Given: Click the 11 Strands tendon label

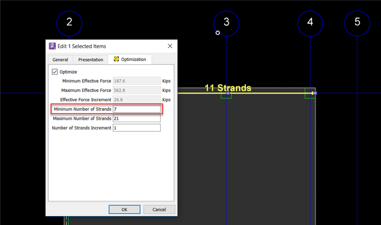Looking at the screenshot, I should 228,88.
